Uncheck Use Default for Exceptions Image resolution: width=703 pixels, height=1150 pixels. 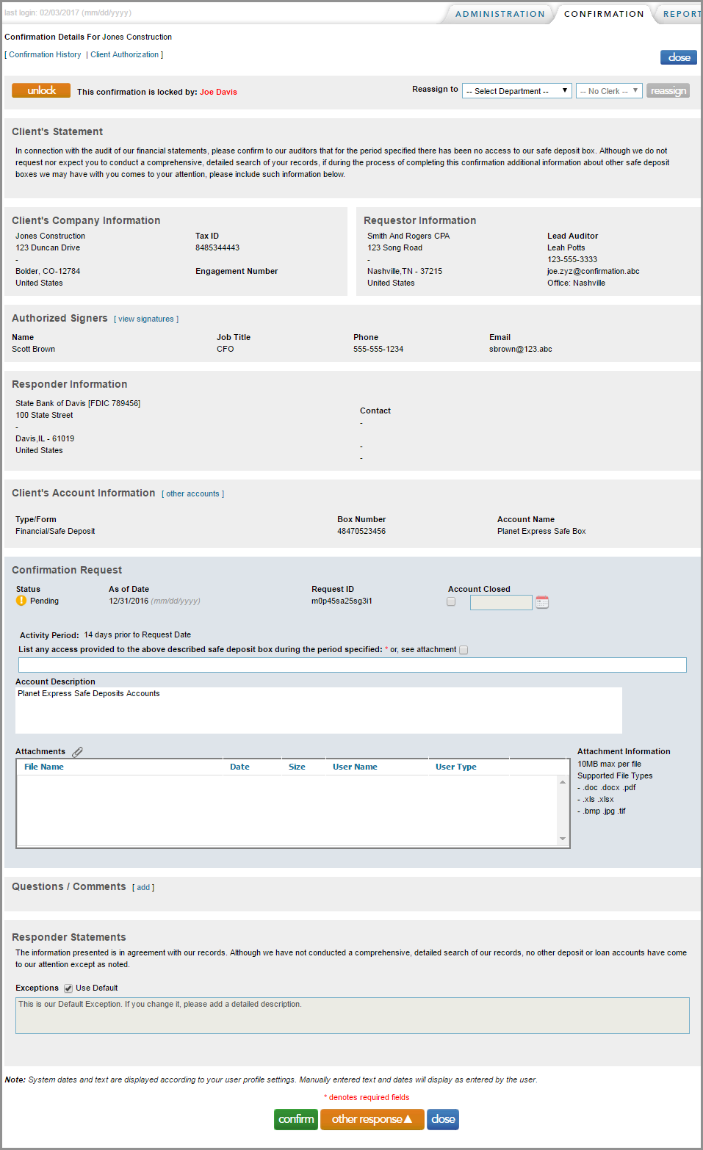pos(68,988)
